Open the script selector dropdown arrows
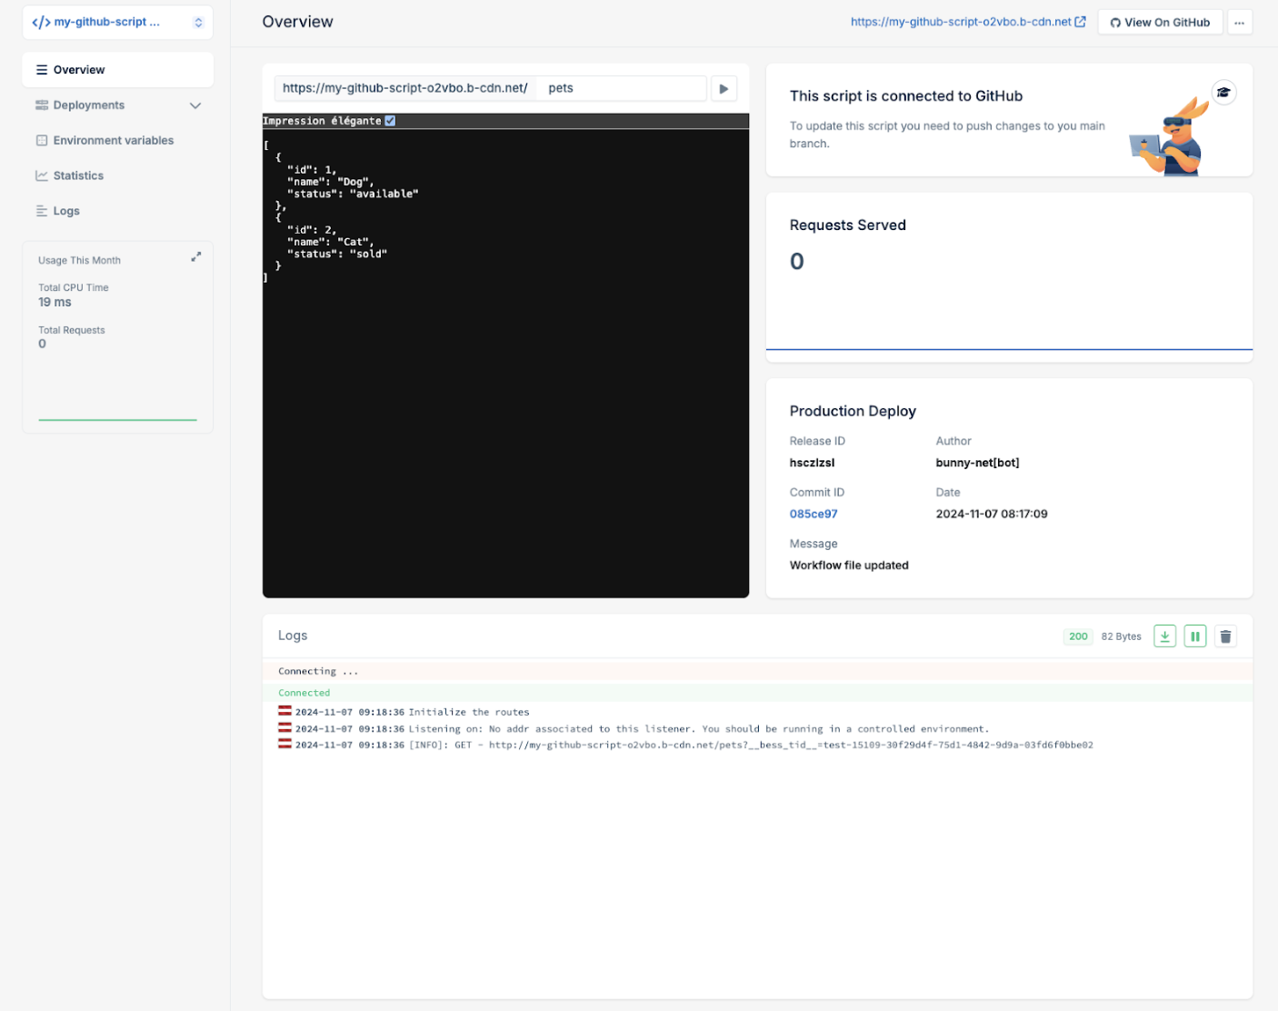Screen dimensions: 1278x1011 pyautogui.click(x=198, y=22)
